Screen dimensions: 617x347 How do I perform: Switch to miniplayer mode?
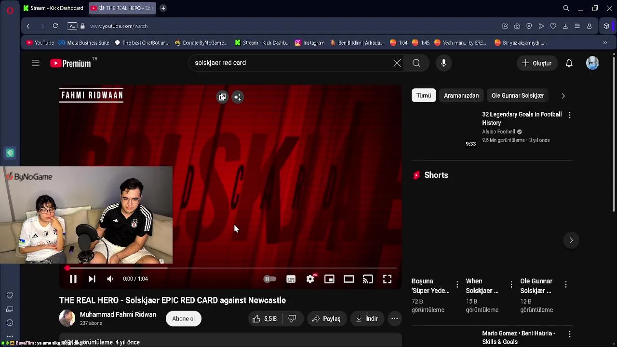[329, 279]
